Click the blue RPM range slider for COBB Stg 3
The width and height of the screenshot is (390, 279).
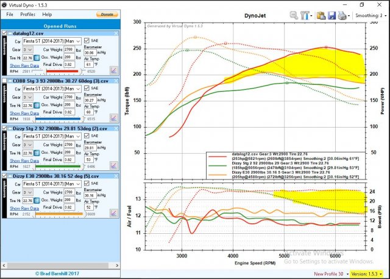(x=58, y=119)
